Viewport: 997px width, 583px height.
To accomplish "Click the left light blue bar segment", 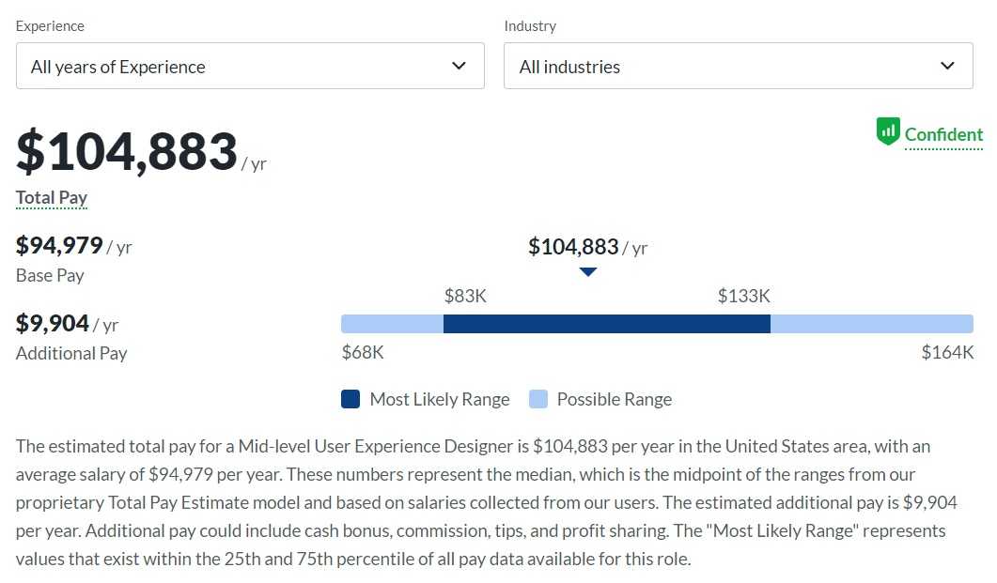I will pos(392,324).
